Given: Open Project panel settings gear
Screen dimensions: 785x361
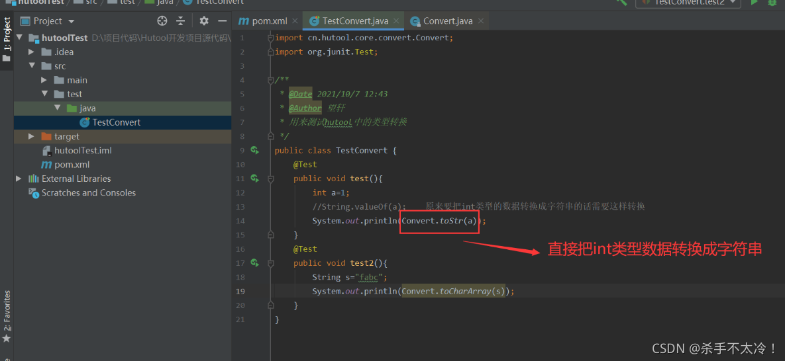Looking at the screenshot, I should point(204,21).
